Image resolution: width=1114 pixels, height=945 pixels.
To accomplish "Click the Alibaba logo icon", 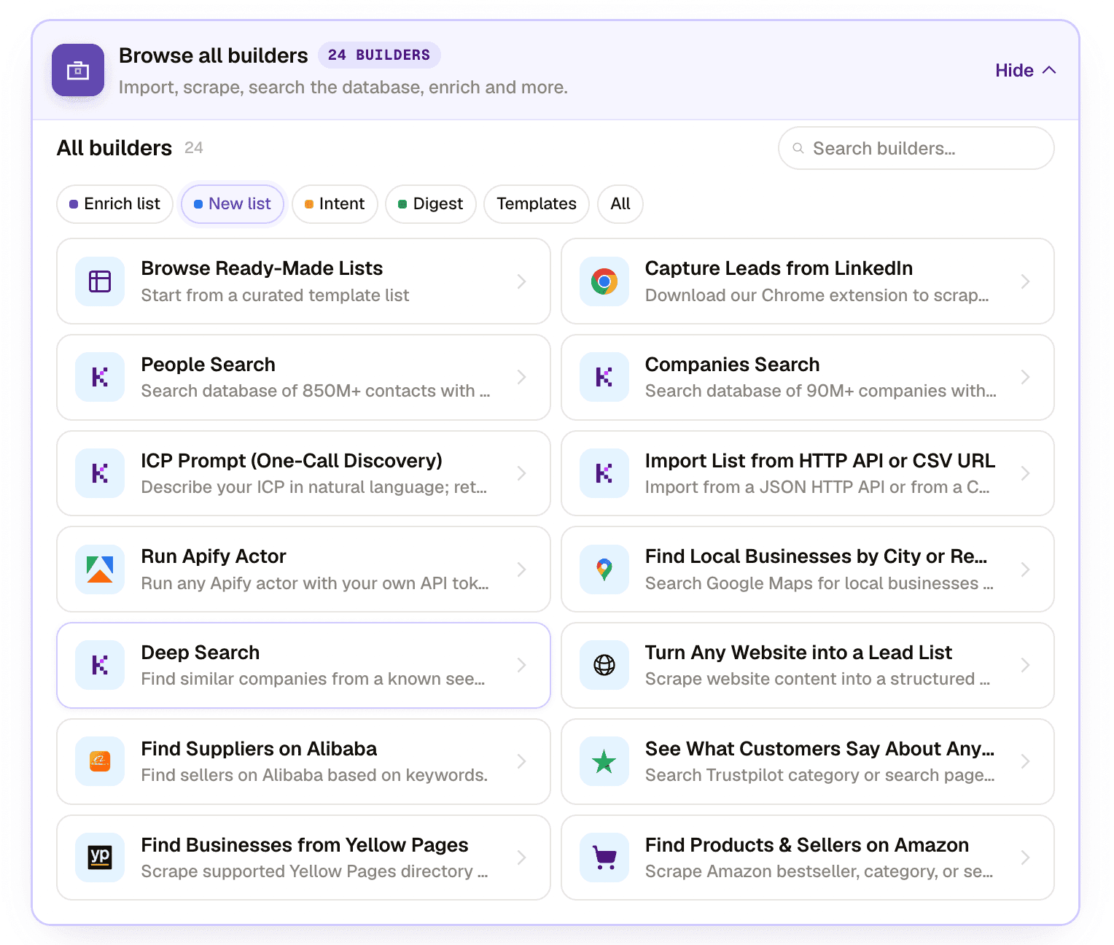I will point(100,761).
